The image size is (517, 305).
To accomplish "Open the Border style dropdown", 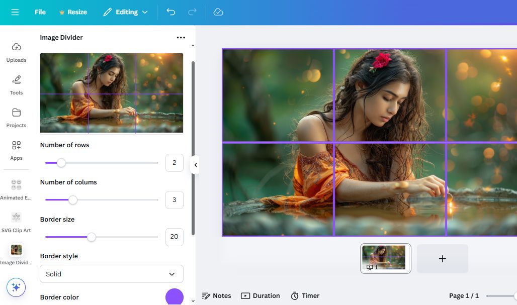I will coord(111,274).
